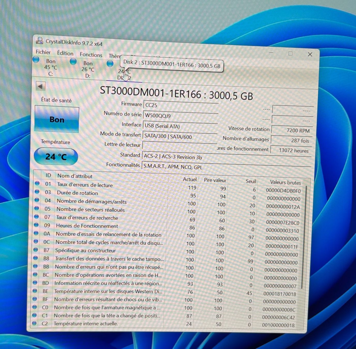Close the CrystalDiskInfo window
The width and height of the screenshot is (356, 349).
(310, 54)
